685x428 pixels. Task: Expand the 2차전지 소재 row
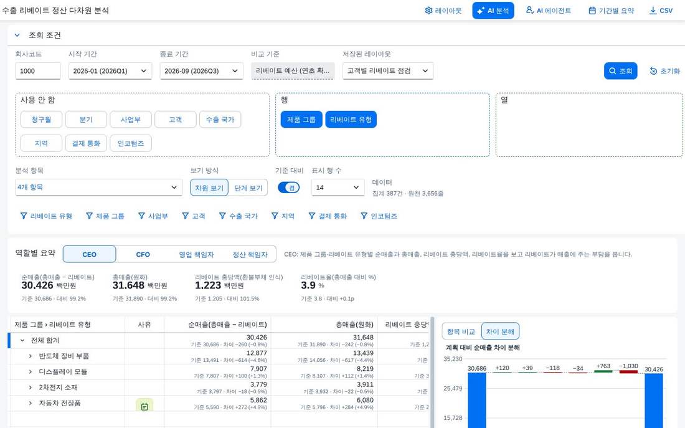30,388
